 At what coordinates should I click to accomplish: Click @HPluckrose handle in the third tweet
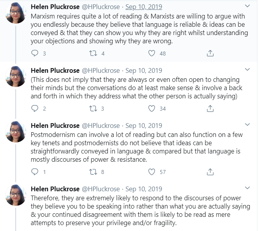(100, 126)
